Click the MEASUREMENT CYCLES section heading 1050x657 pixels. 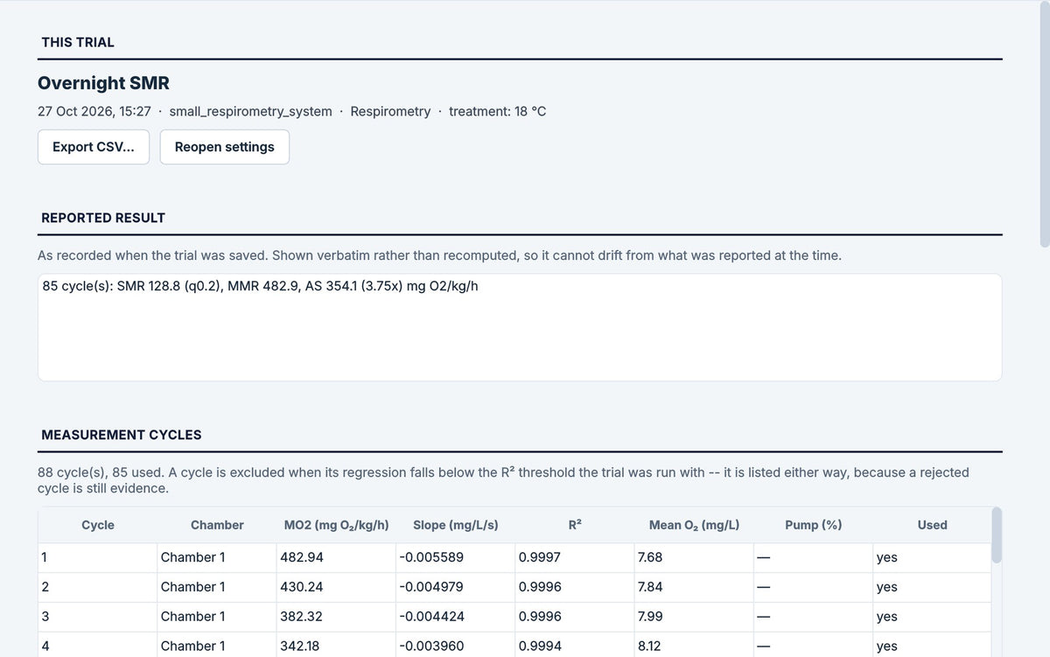tap(122, 435)
